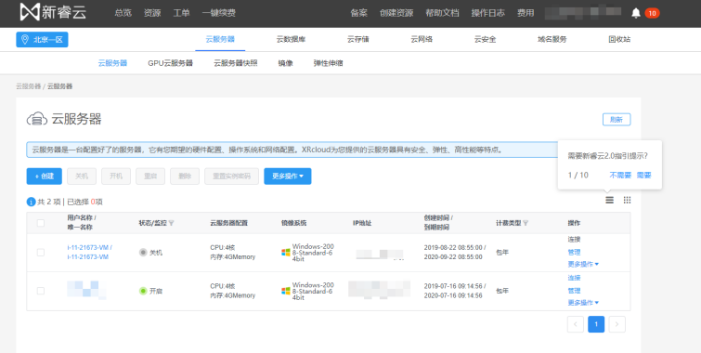
Task: Select the 云服务器快照 sub-tab
Action: (x=236, y=63)
